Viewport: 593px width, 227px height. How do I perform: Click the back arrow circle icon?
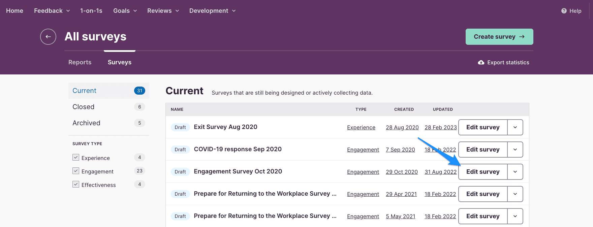[48, 37]
